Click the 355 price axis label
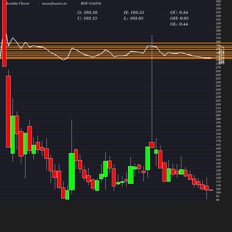This screenshot has width=232, height=232. pyautogui.click(x=218, y=5)
